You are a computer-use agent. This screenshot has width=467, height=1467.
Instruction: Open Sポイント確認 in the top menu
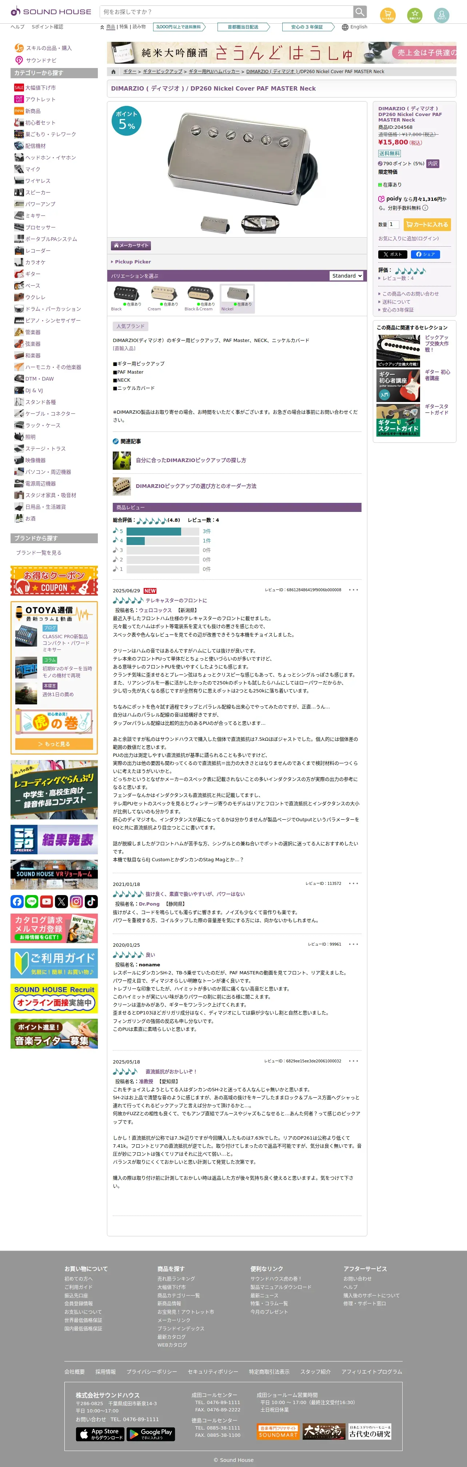click(x=47, y=27)
